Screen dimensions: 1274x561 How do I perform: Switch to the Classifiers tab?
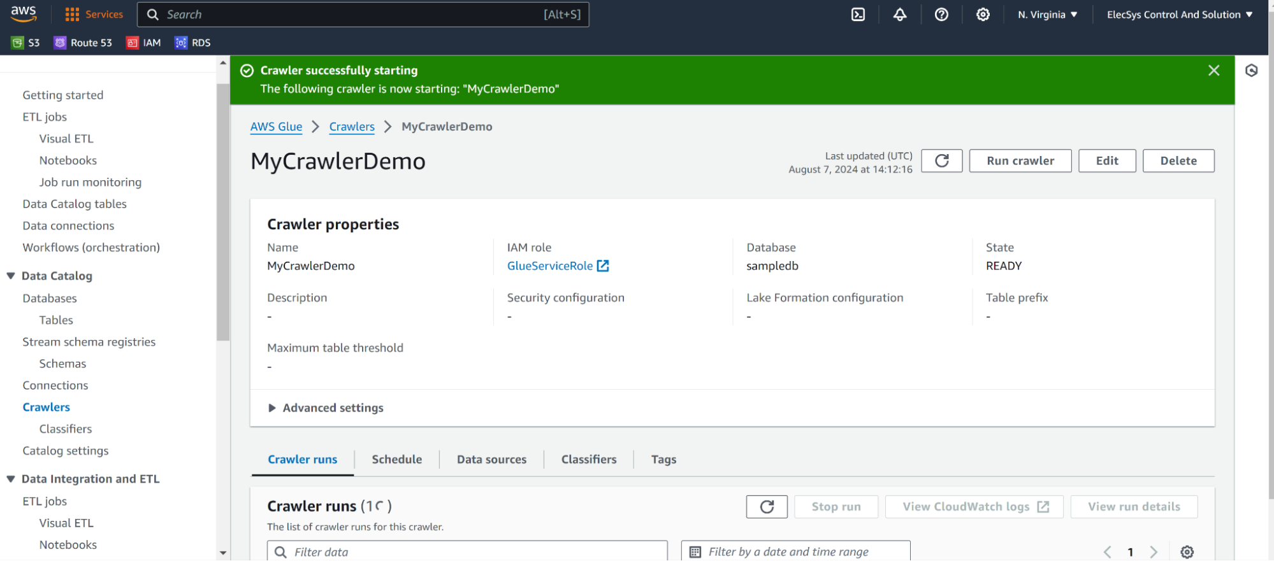[589, 460]
